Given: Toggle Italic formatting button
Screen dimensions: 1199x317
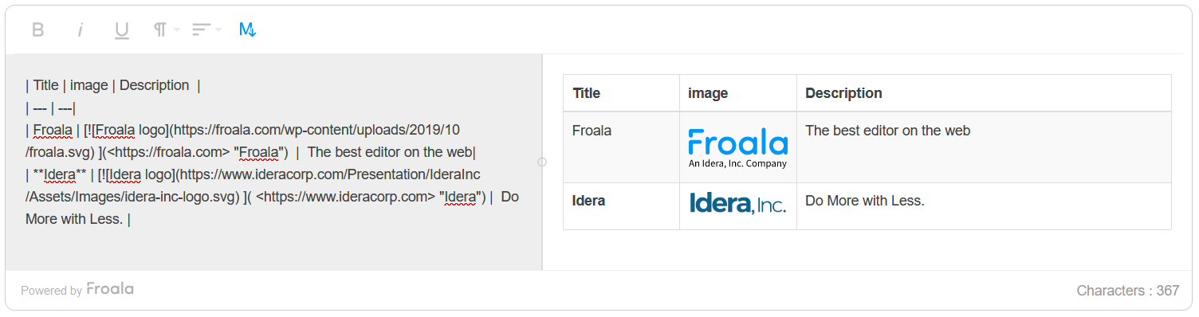Looking at the screenshot, I should 80,30.
